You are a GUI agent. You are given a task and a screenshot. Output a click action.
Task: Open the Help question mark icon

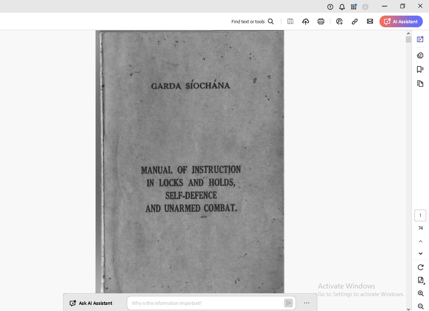[330, 7]
